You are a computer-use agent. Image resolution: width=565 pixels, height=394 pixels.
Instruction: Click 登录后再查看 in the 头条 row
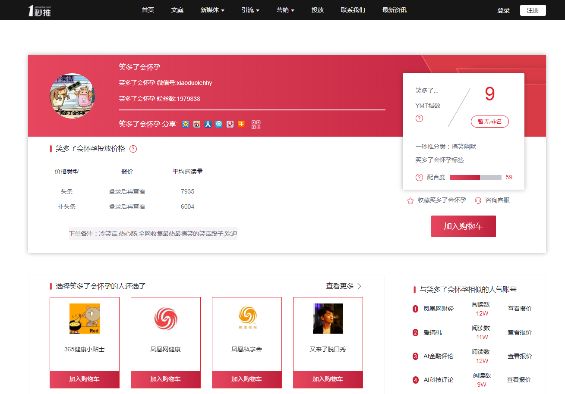[127, 191]
